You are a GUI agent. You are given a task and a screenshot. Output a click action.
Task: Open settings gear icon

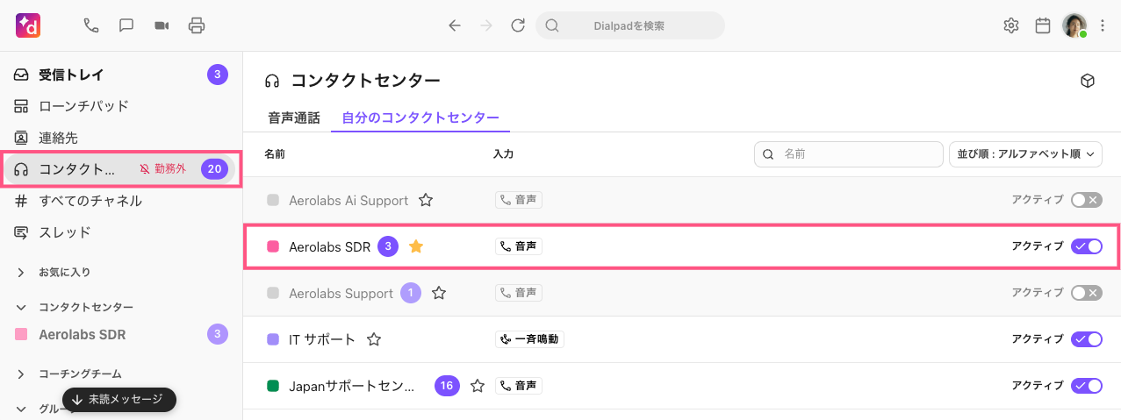(x=1010, y=25)
